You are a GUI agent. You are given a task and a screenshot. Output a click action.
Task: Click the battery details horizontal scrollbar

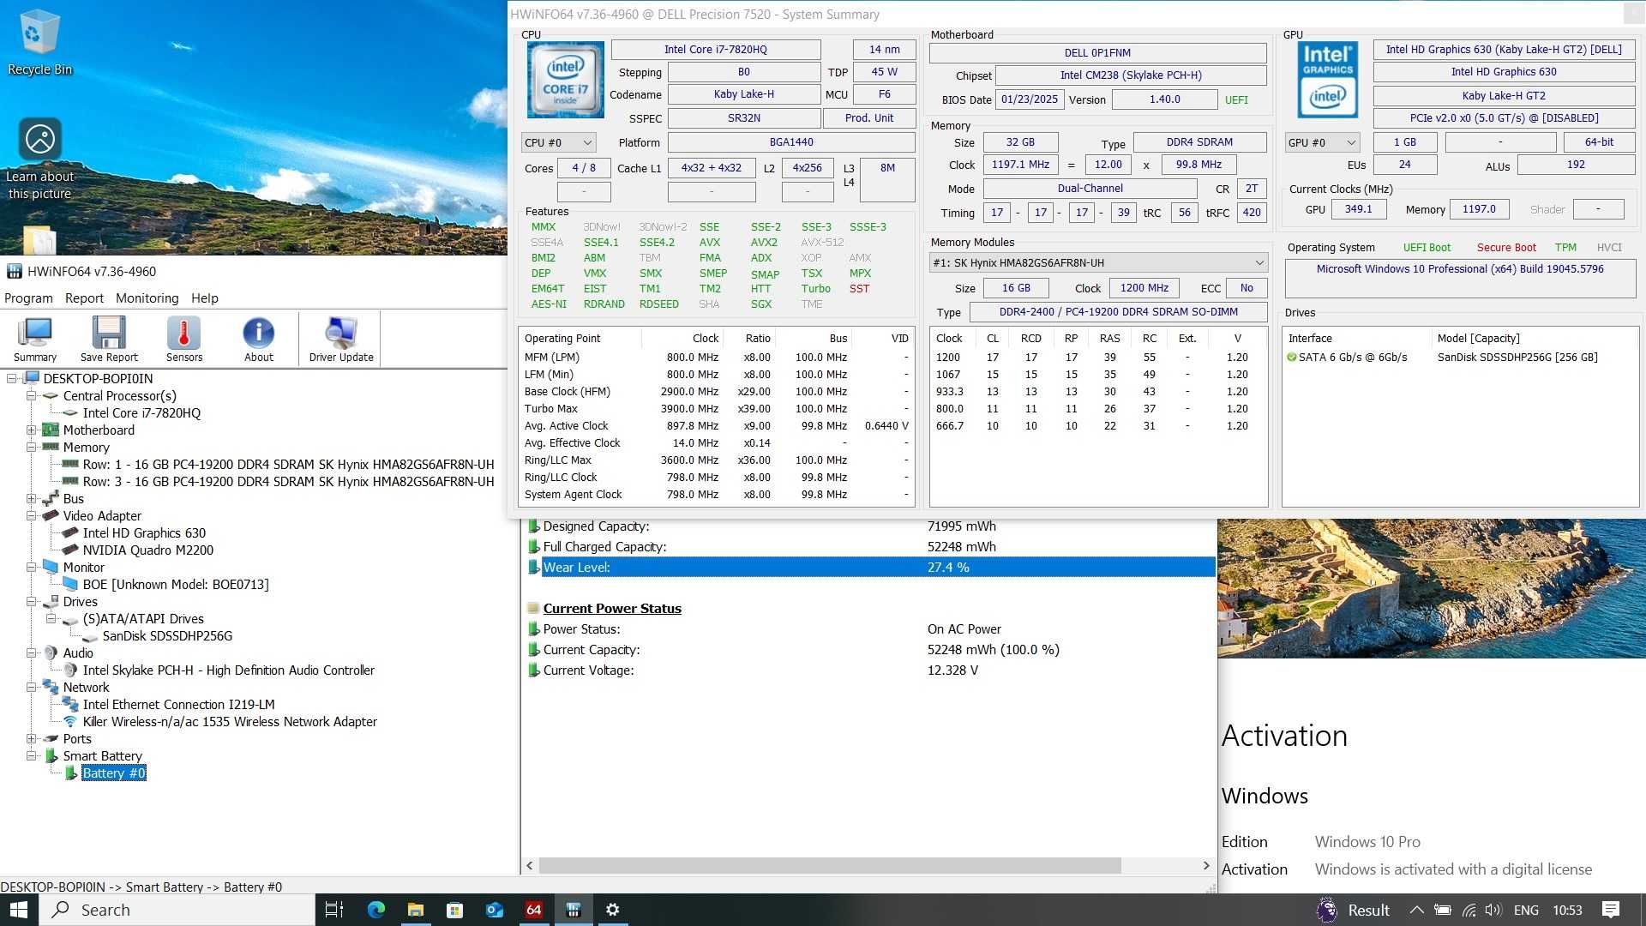click(x=830, y=865)
